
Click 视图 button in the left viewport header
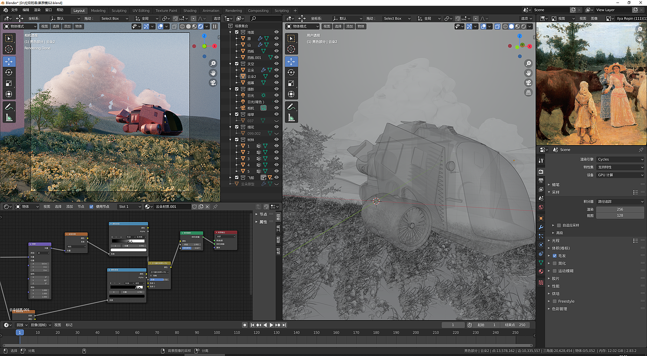click(x=44, y=26)
